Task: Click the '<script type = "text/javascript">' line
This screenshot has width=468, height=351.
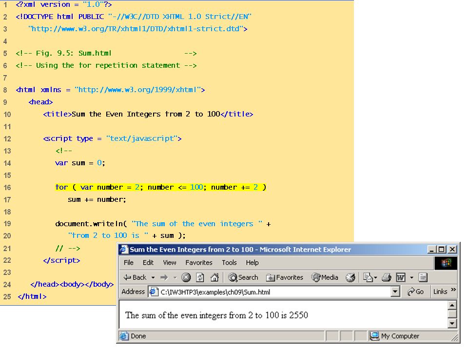Action: tap(112, 138)
